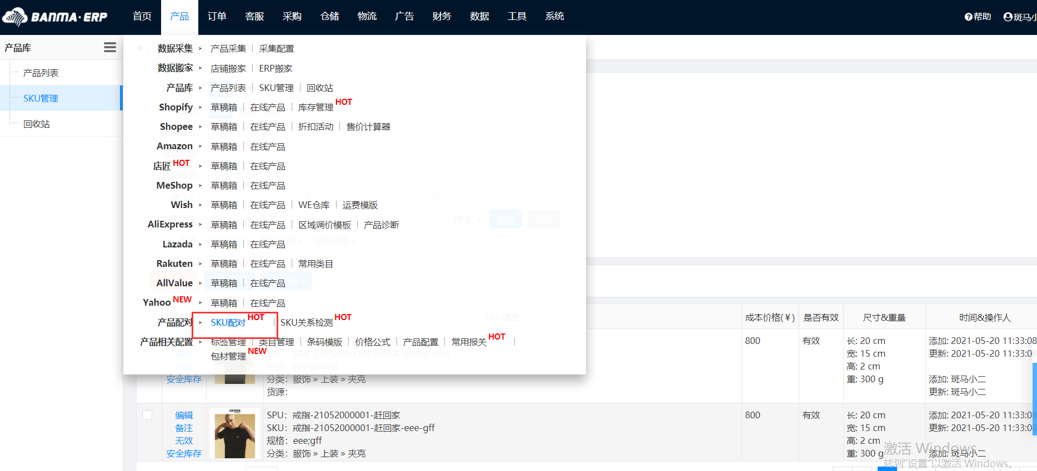Open the user account avatar icon
The image size is (1037, 471).
pyautogui.click(x=1008, y=17)
